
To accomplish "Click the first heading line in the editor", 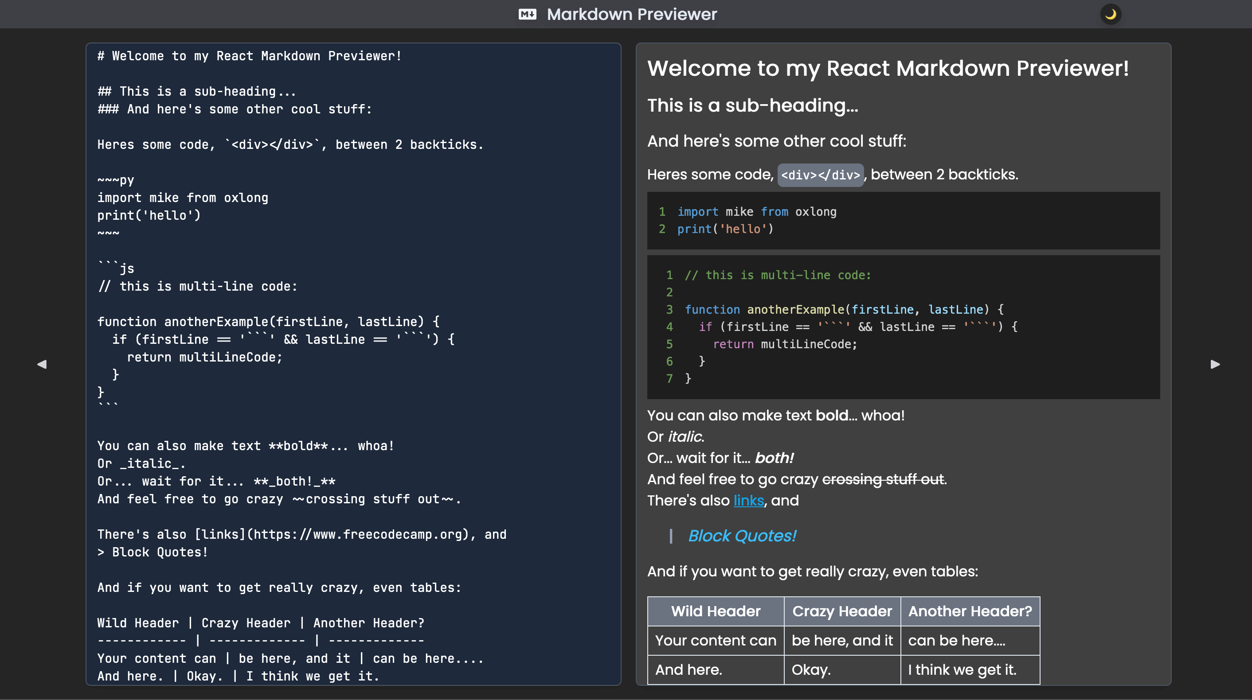I will 249,56.
